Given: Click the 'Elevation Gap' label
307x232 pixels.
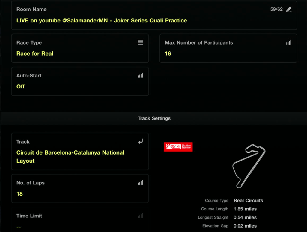Looking at the screenshot, I should 215,226.
